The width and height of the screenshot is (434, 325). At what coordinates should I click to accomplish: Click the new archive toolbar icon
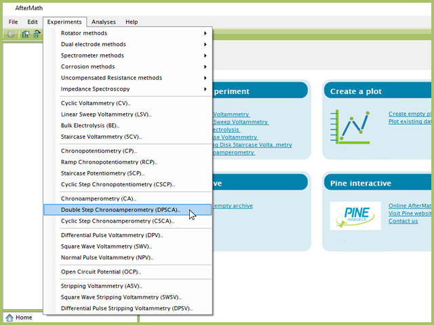26,35
